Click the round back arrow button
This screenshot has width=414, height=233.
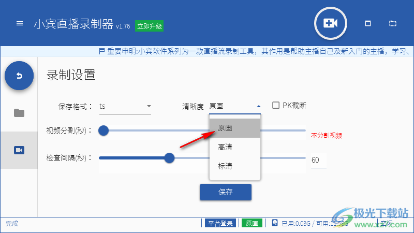tap(19, 76)
